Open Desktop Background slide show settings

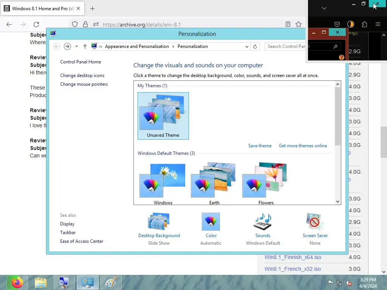[x=159, y=228]
